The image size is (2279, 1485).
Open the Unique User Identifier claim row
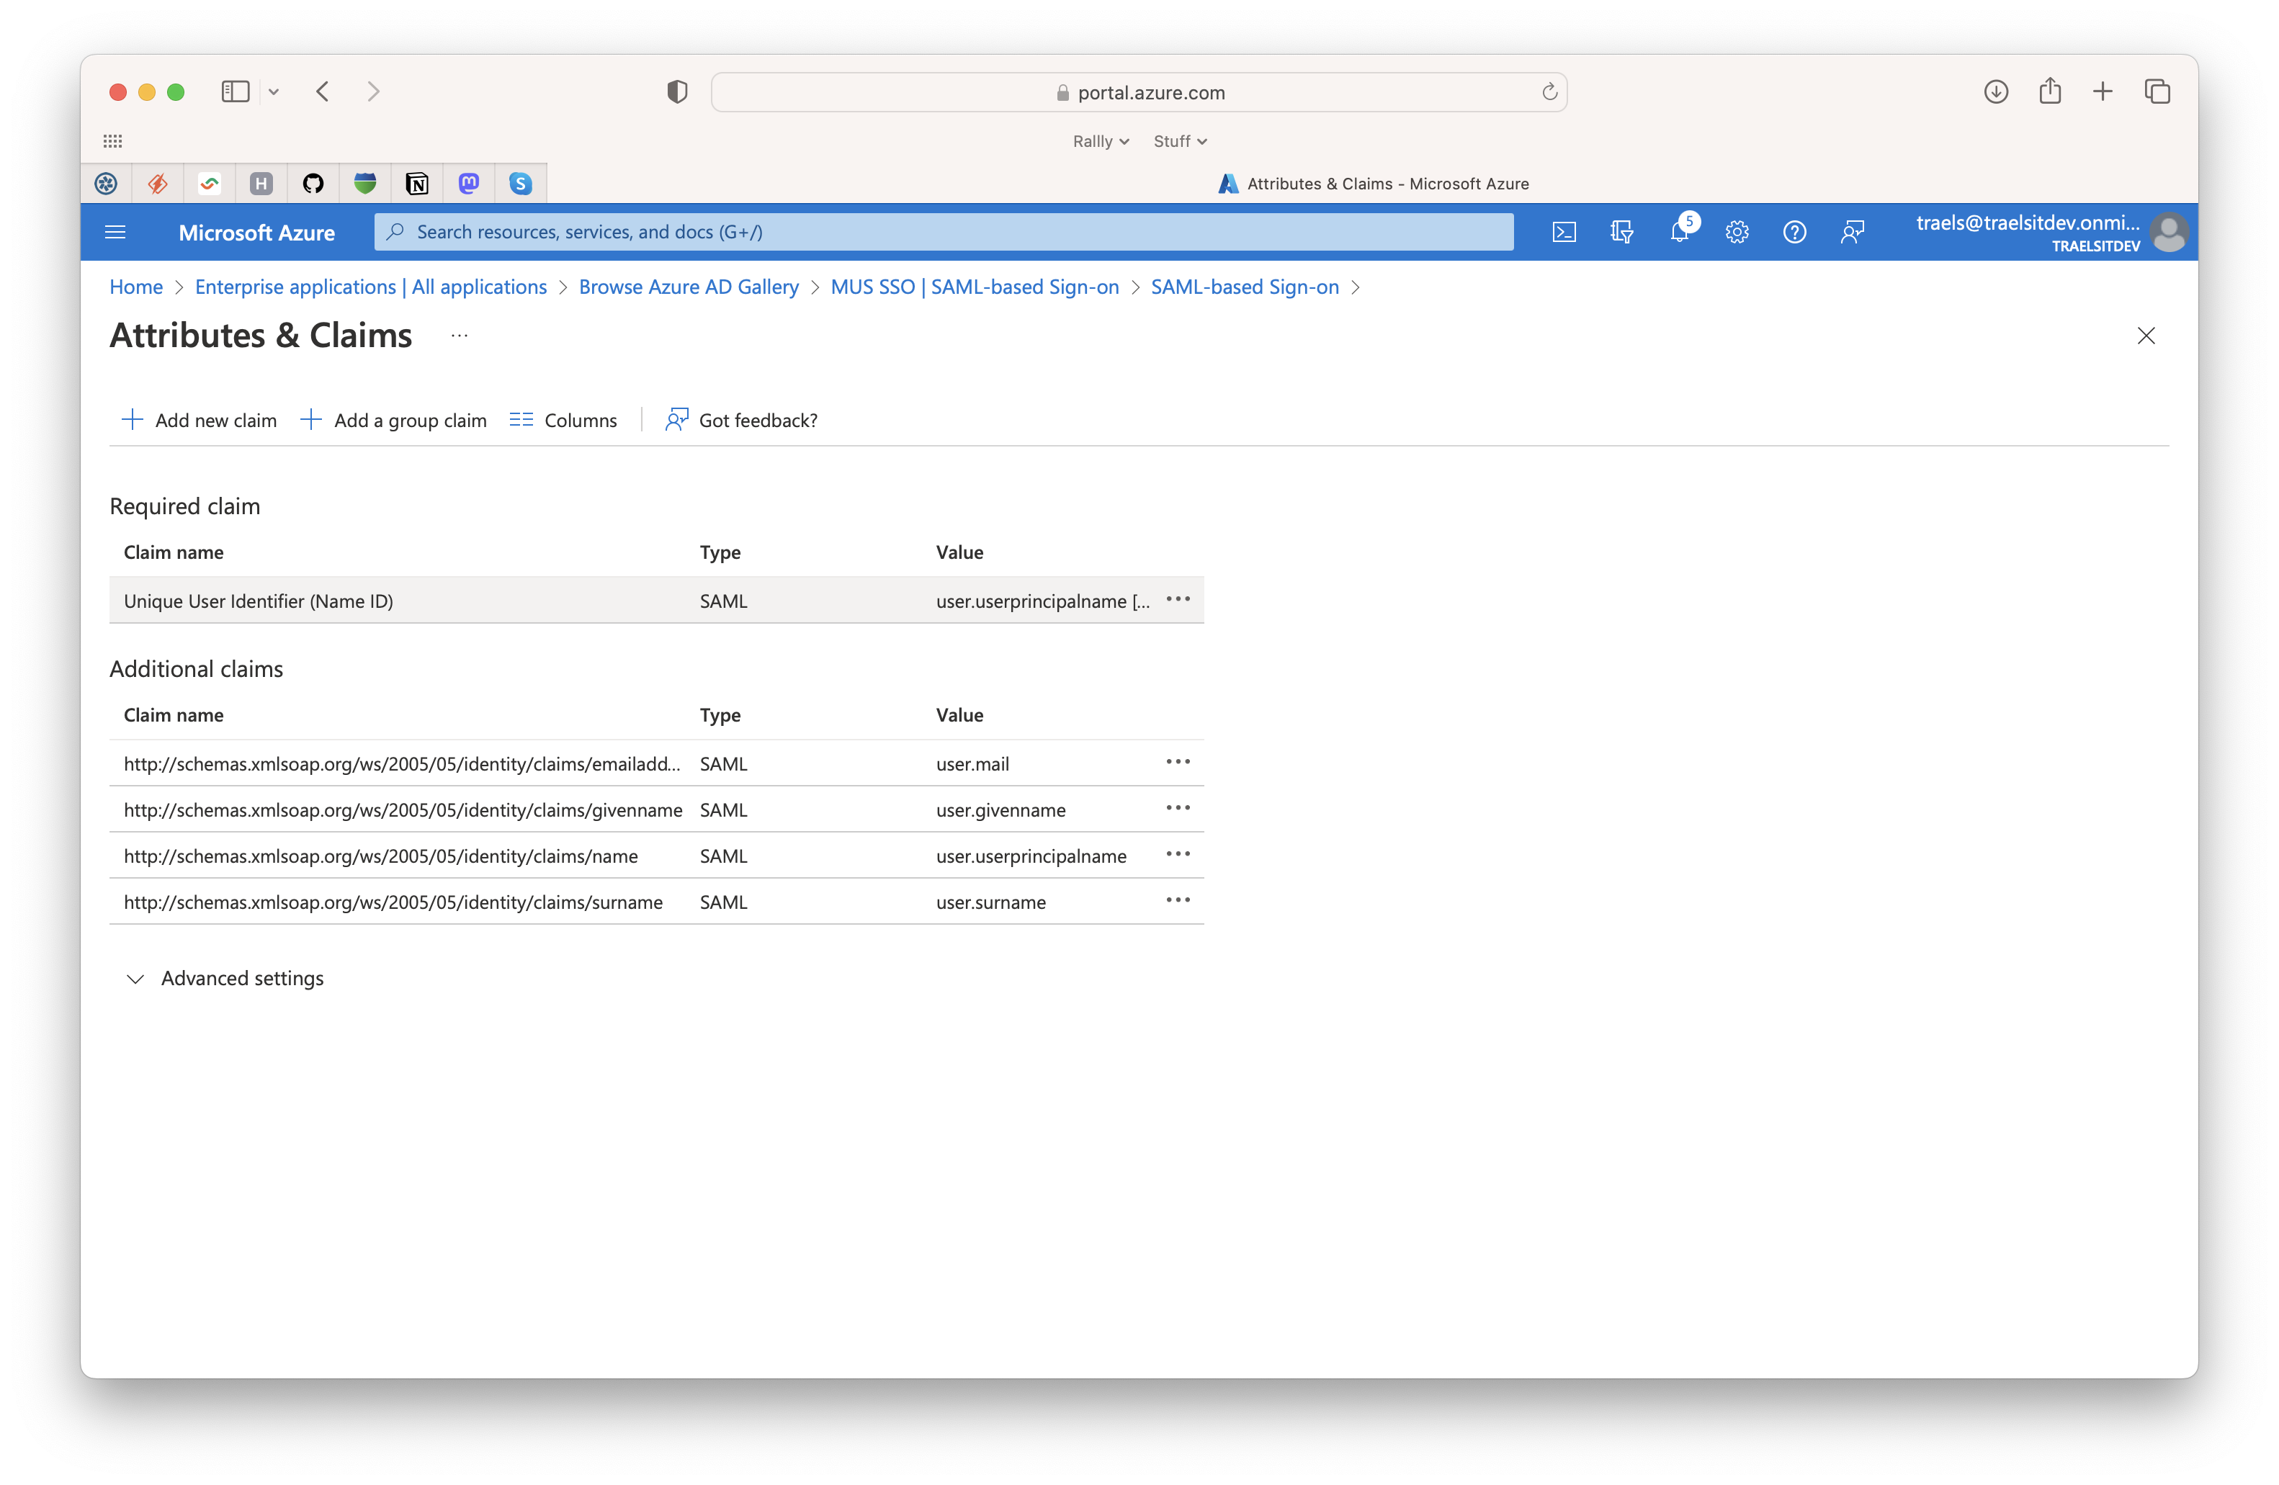656,601
